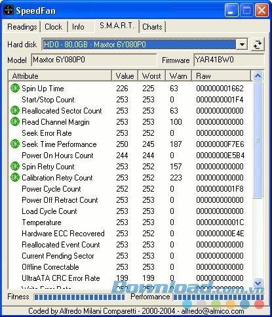Click the SpeedFan fan icon in the title bar
The image size is (272, 317).
click(x=9, y=11)
